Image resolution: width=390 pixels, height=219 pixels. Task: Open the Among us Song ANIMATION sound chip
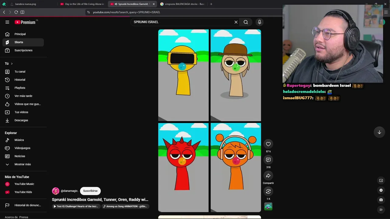(x=125, y=206)
